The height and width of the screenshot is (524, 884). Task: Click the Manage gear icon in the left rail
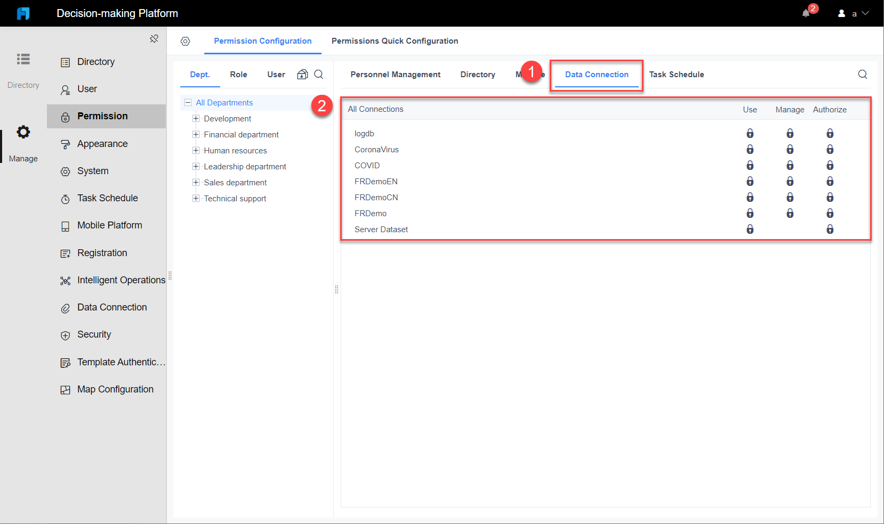point(23,132)
